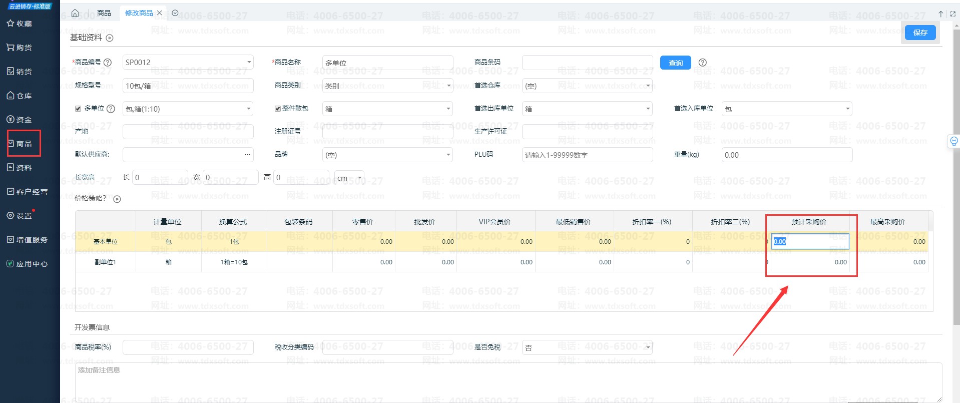Open the assistant chat icon on right edge
The width and height of the screenshot is (960, 403).
tap(953, 141)
